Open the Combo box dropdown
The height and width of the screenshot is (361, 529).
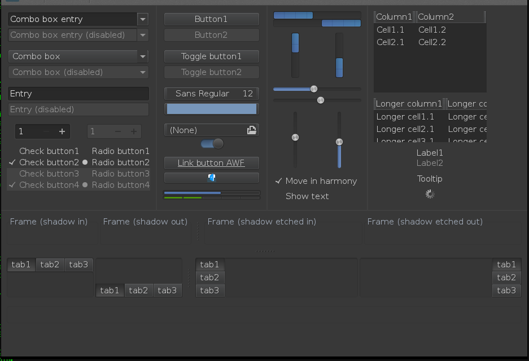[x=78, y=56]
